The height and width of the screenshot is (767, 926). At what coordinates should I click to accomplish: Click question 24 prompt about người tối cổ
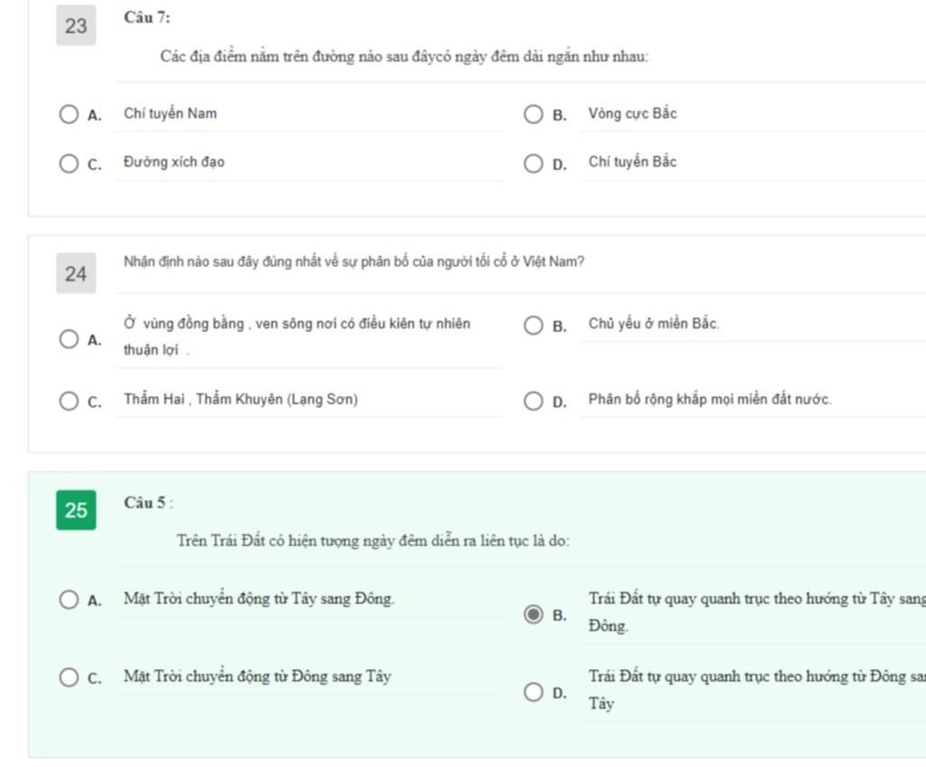(354, 261)
